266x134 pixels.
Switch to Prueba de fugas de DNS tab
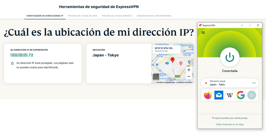coord(82,16)
